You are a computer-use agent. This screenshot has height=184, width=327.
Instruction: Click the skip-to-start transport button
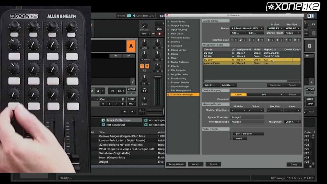[124, 112]
